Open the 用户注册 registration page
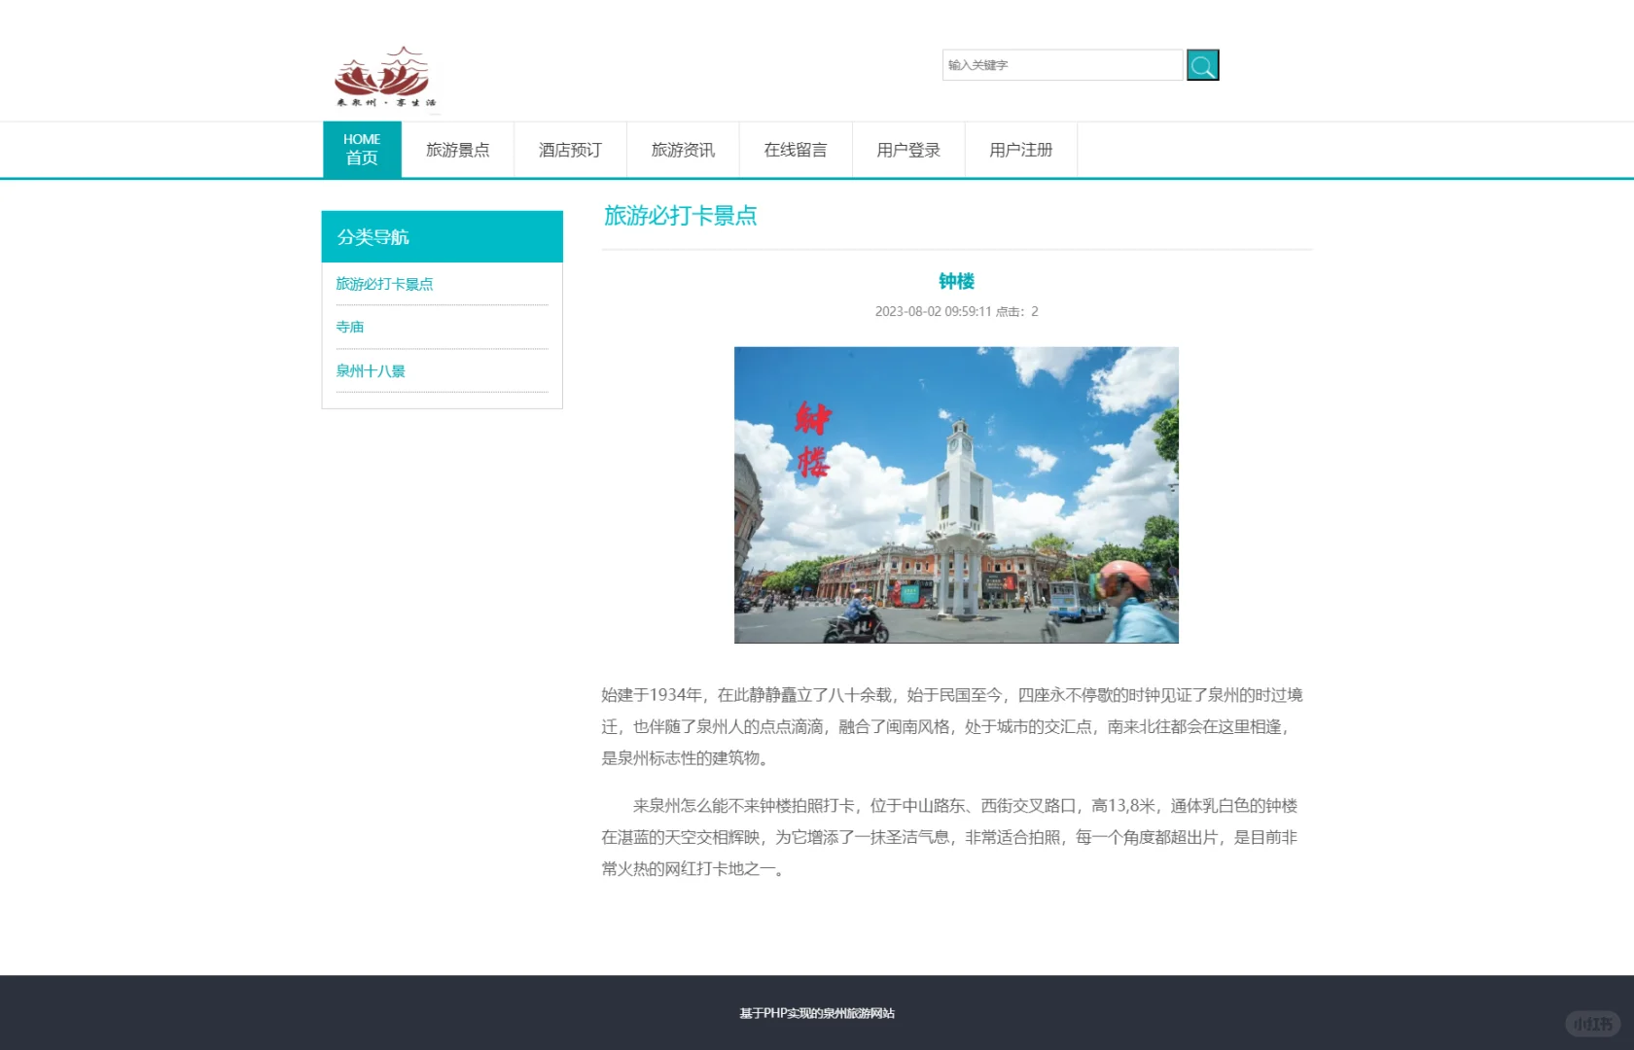Image resolution: width=1634 pixels, height=1050 pixels. pos(1019,150)
